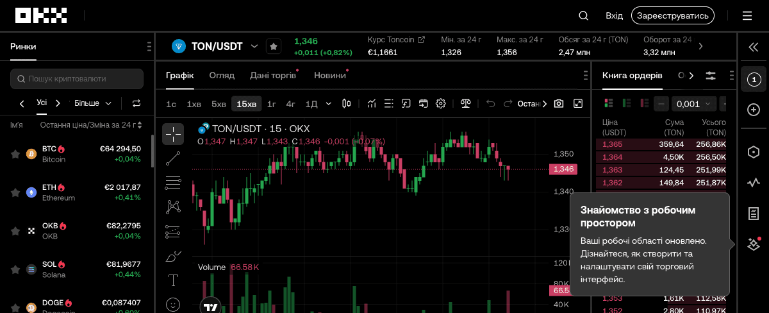Viewport: 769px width, 313px height.
Task: Click the 1,346 current price label on chart axis
Action: (563, 169)
